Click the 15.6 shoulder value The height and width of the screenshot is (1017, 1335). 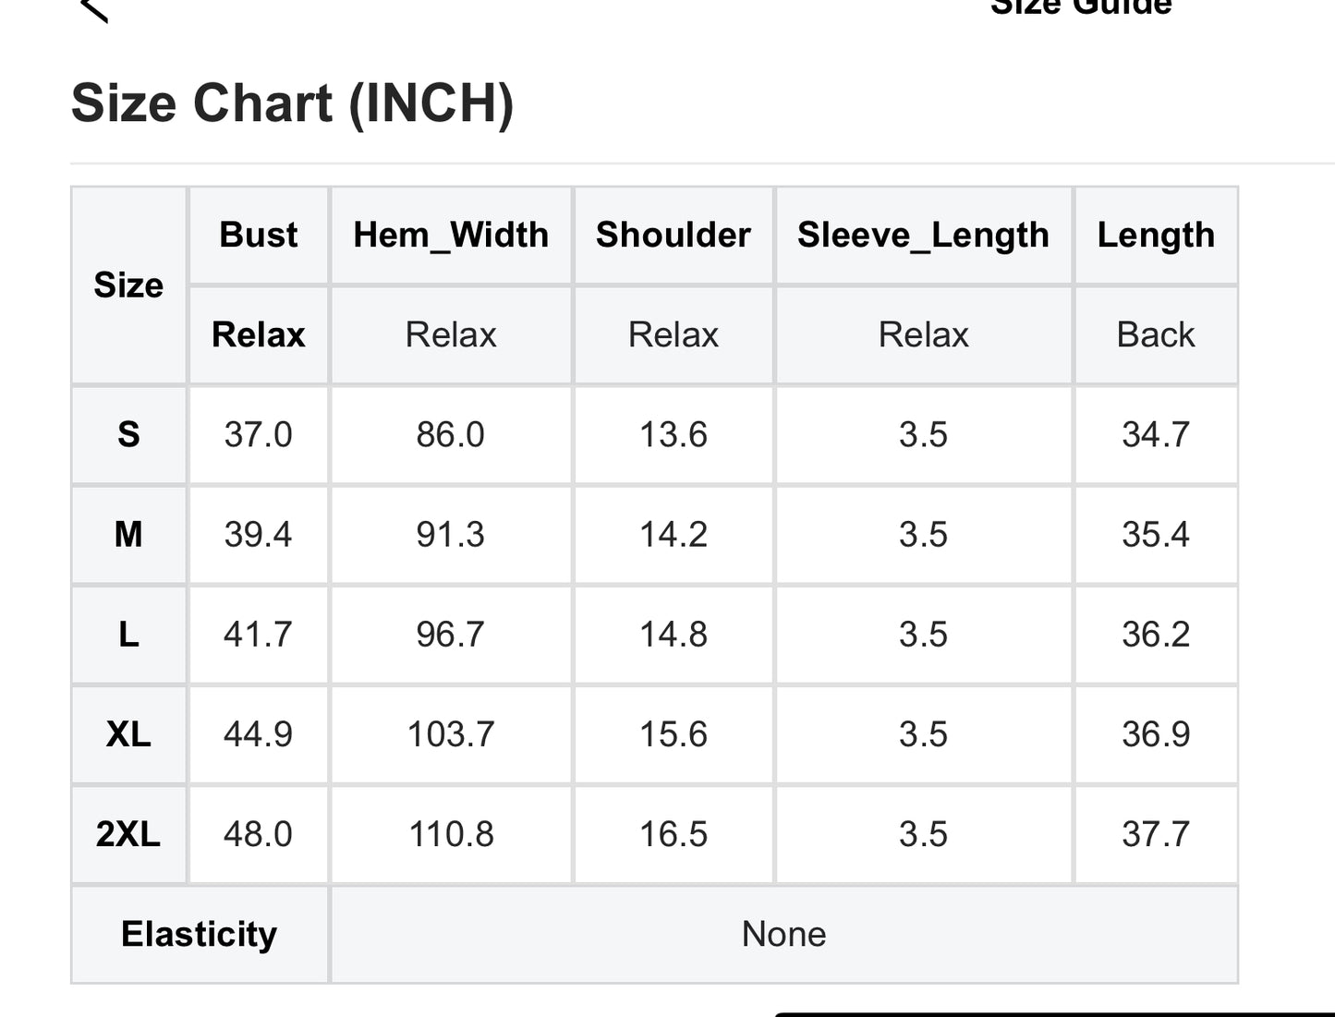[673, 734]
